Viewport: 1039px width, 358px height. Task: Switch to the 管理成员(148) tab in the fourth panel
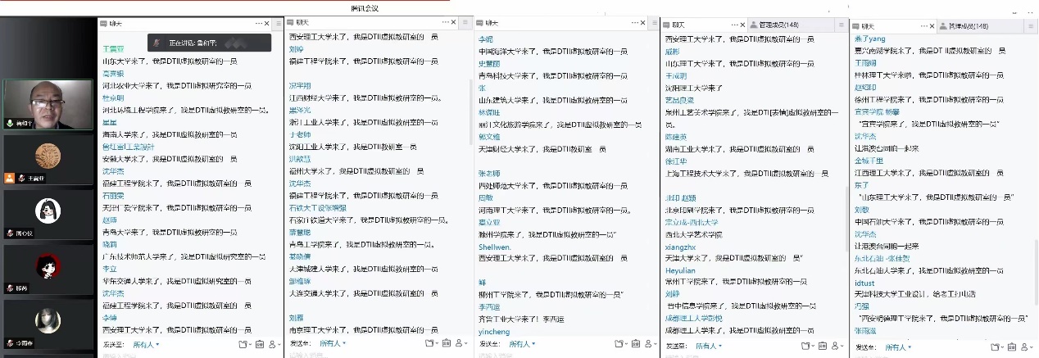tap(778, 25)
